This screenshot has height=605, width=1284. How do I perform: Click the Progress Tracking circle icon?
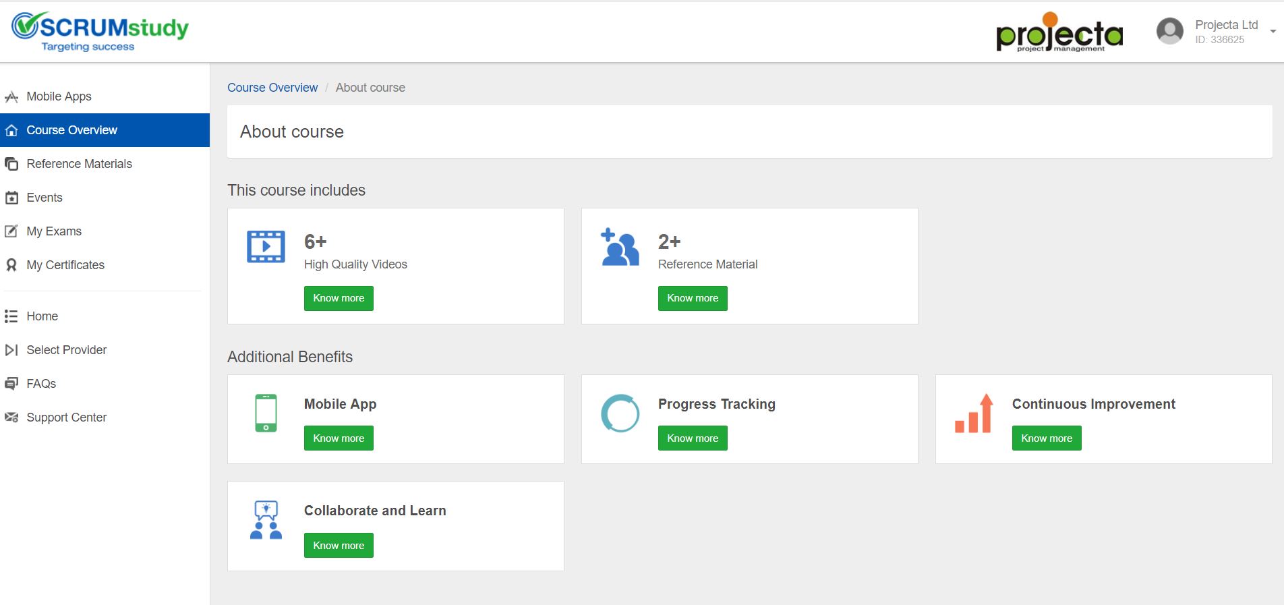tap(620, 413)
